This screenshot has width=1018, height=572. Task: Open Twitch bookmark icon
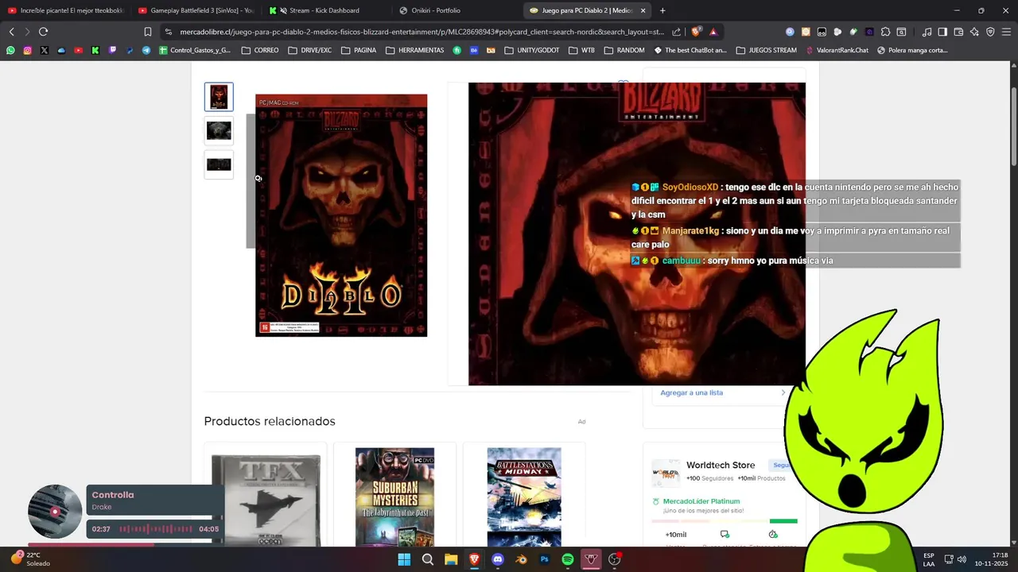pyautogui.click(x=112, y=50)
